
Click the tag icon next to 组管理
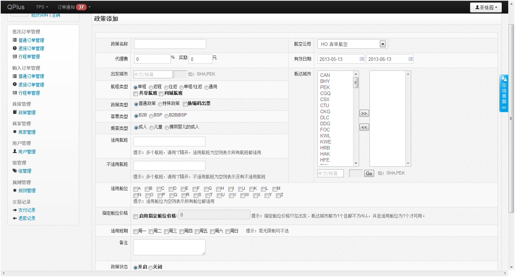15,171
